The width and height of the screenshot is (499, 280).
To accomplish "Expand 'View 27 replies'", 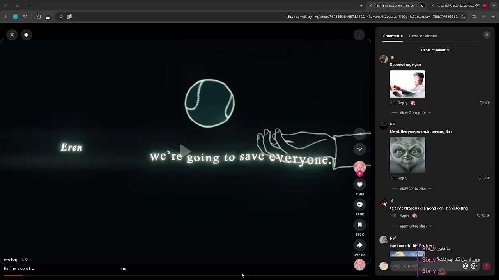I will 415,188.
